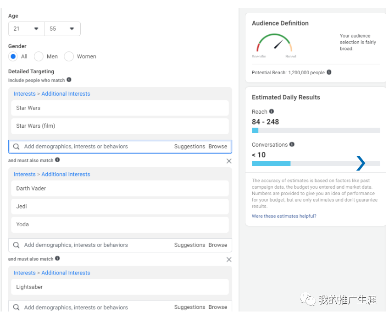Open Suggestions in the first targeting search box
The image size is (389, 317).
pos(189,147)
